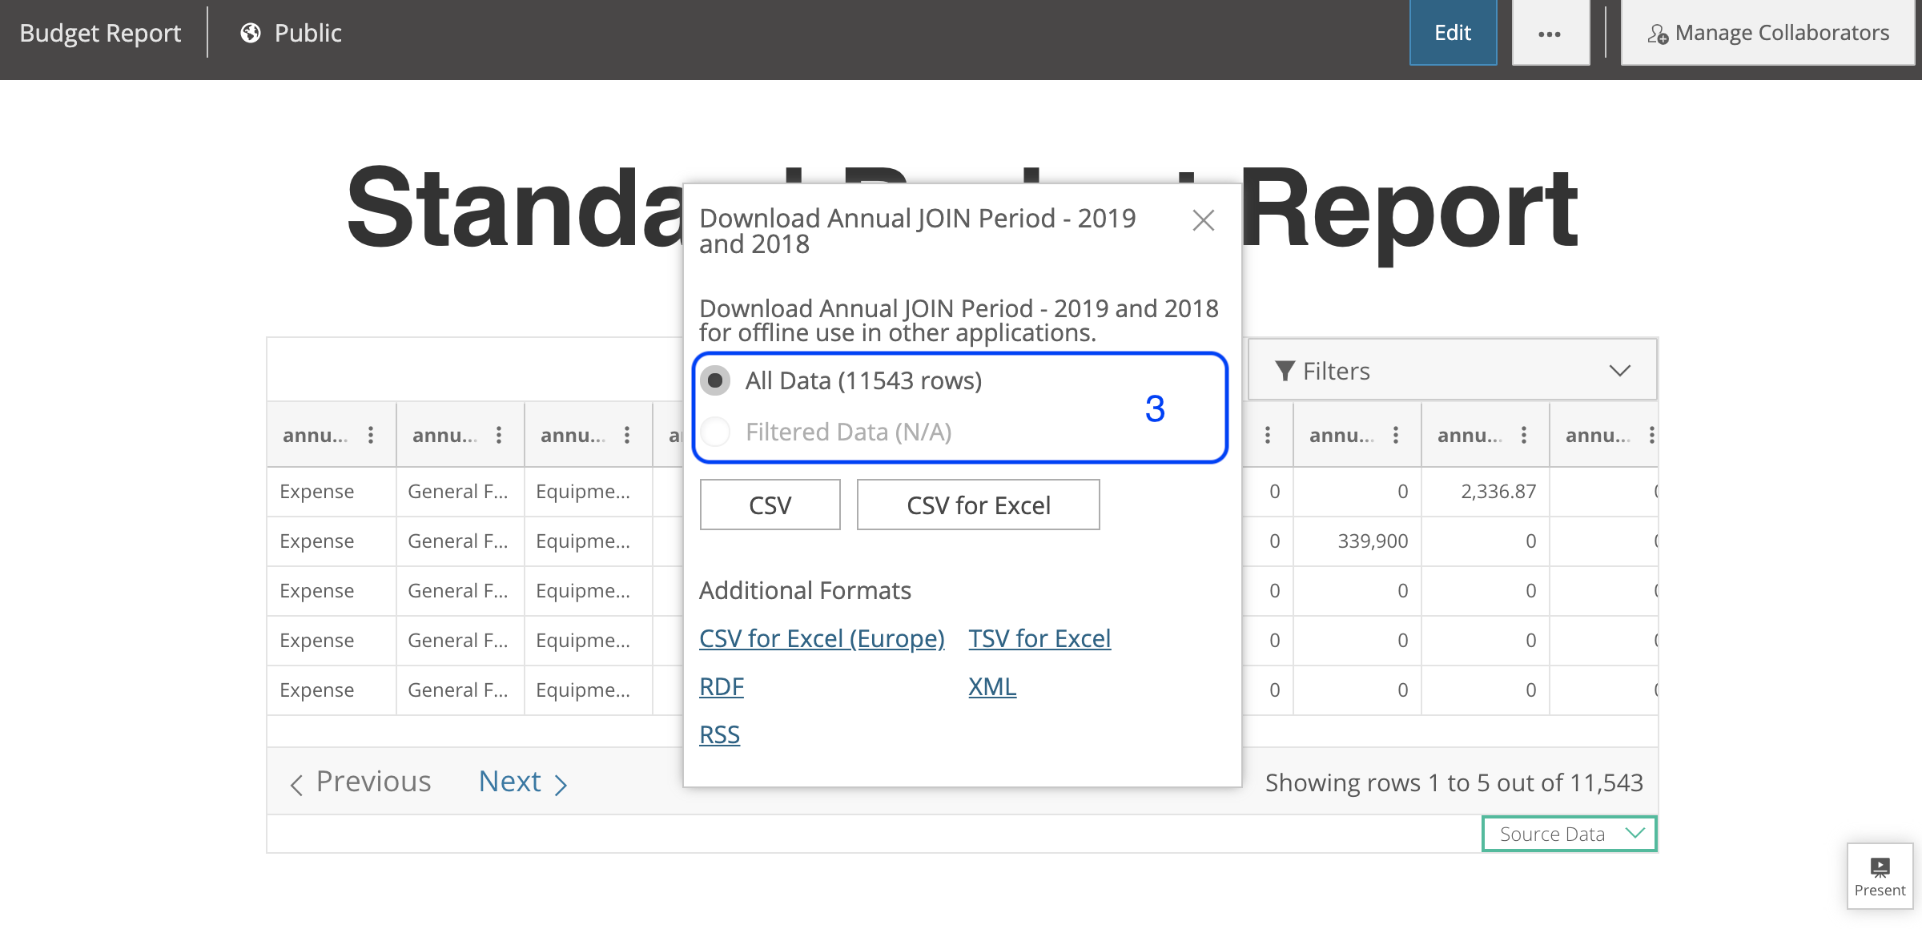
Task: Click the first row Expense cell
Action: pyautogui.click(x=332, y=492)
